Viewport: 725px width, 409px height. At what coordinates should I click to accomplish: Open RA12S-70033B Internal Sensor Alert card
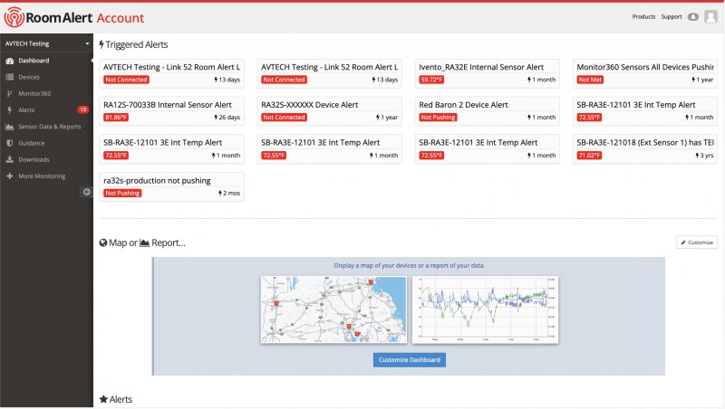click(x=171, y=111)
